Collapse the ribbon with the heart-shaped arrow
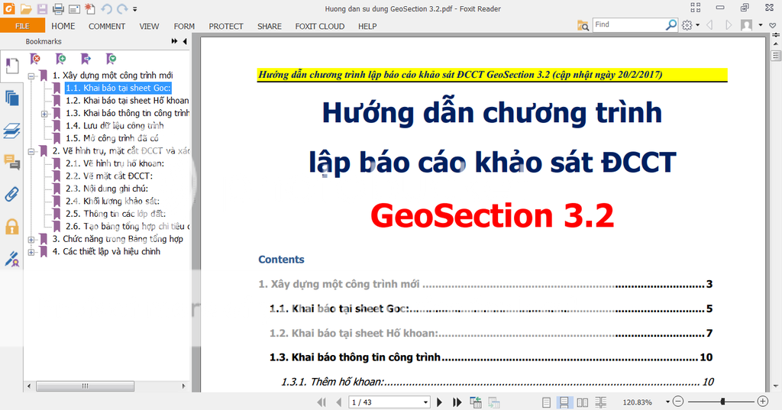 click(773, 25)
